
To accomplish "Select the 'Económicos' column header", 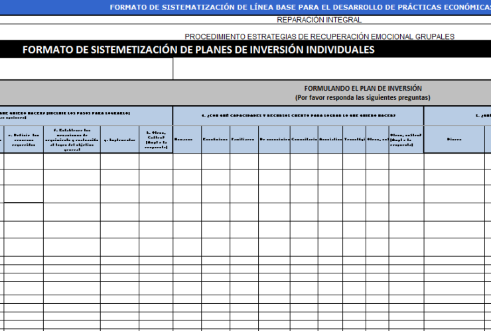I will pos(216,140).
